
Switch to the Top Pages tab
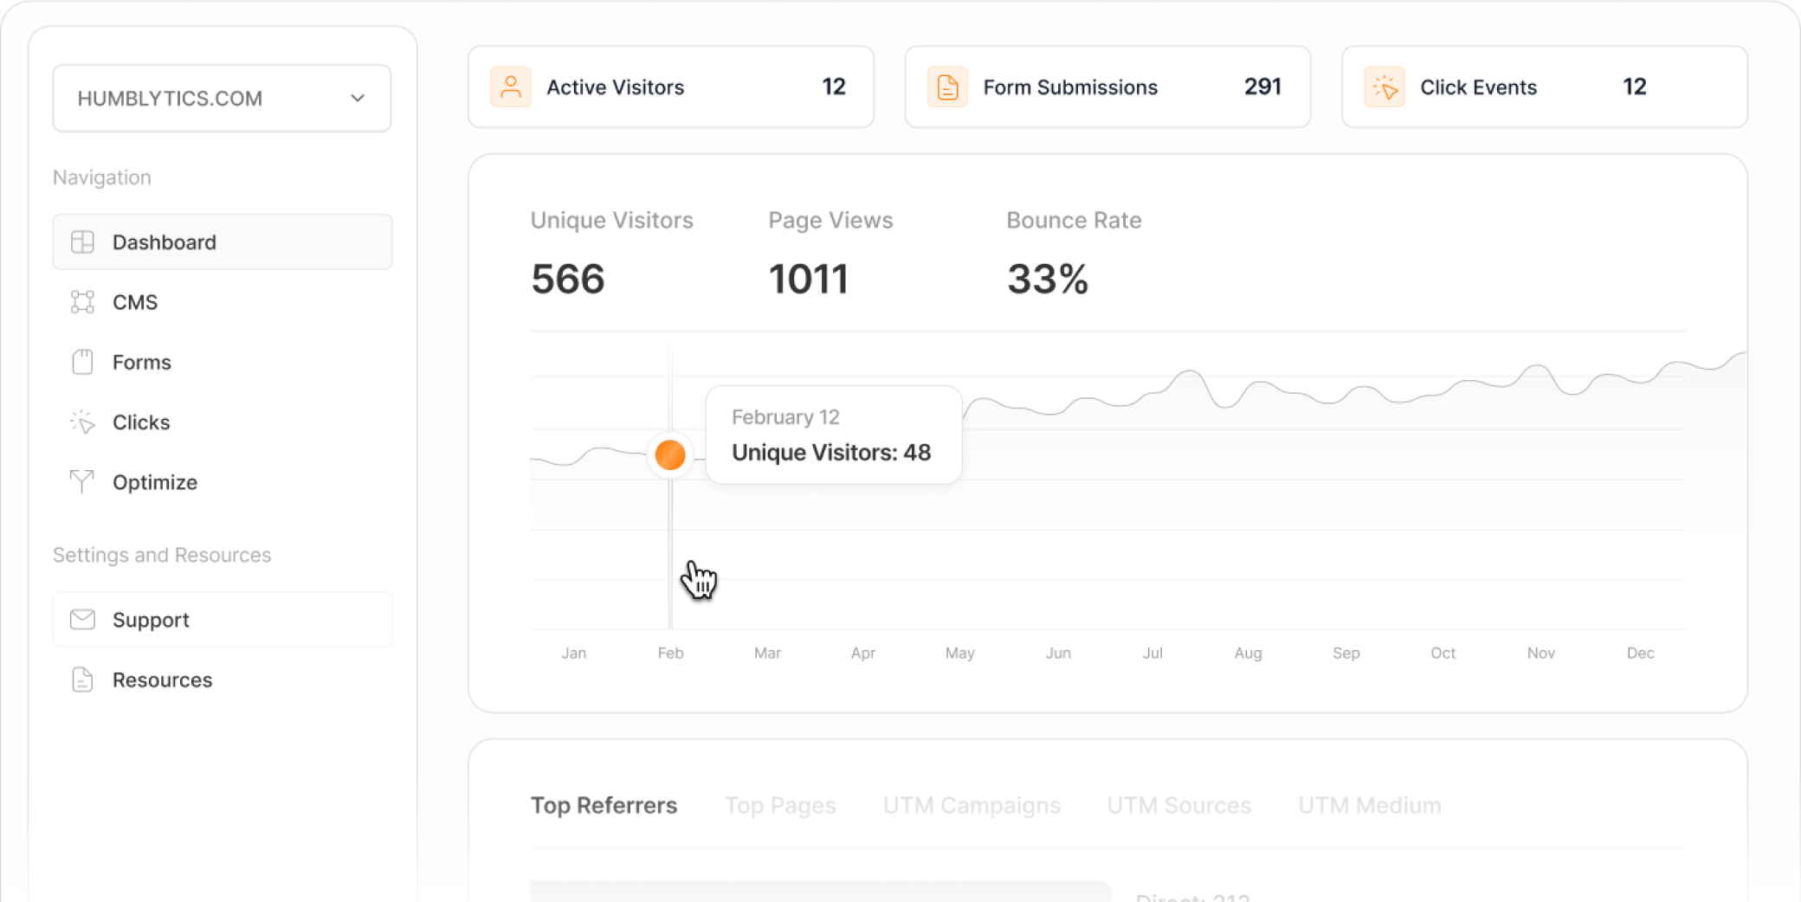(780, 805)
